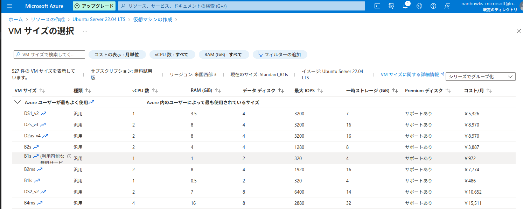523x209 pixels.
Task: Sort by the 種類 column arrows
Action: [x=88, y=91]
